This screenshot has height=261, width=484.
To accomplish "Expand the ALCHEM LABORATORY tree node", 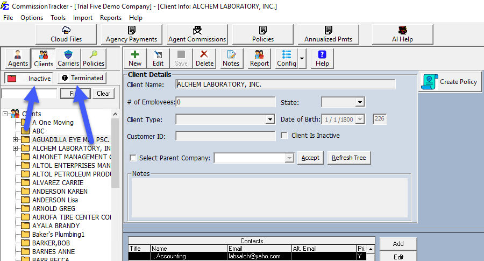I will click(x=15, y=149).
